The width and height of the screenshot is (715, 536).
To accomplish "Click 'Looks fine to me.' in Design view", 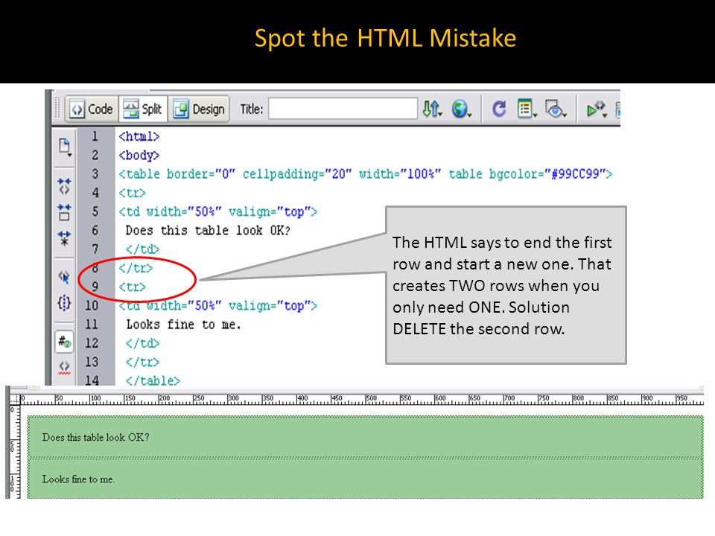I will pos(78,479).
